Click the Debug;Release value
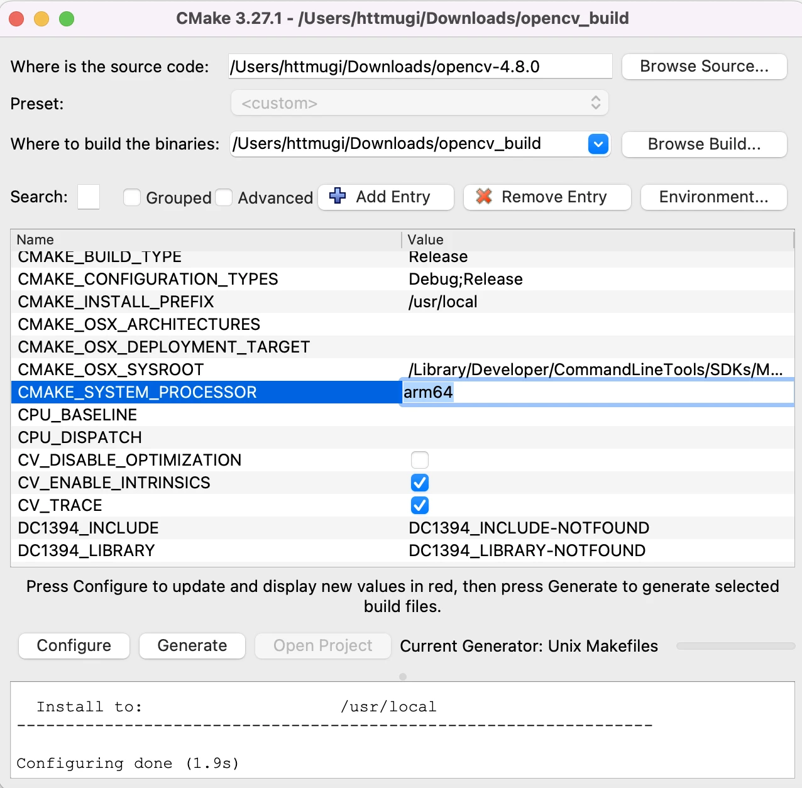Viewport: 802px width, 788px height. point(466,279)
